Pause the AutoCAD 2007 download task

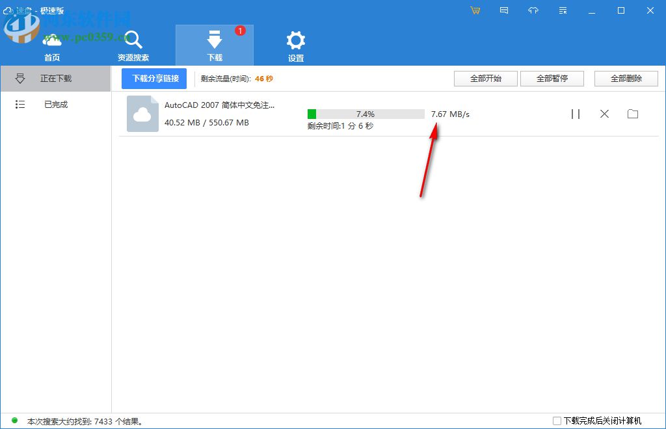tap(576, 114)
